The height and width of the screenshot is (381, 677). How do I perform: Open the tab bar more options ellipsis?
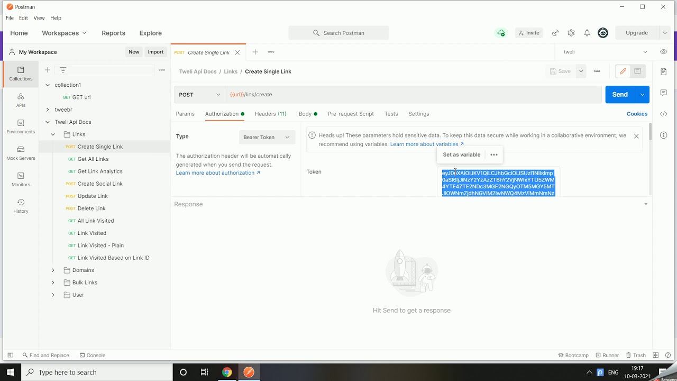271,52
